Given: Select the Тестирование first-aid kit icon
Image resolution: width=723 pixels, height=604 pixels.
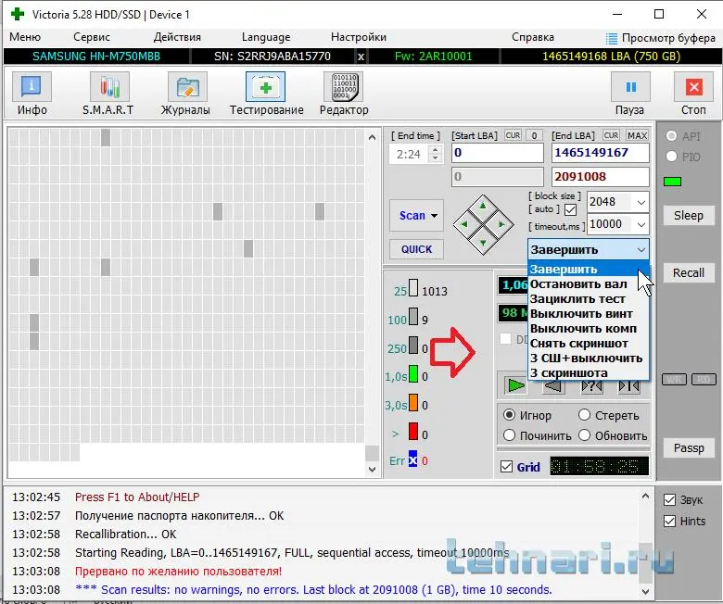Looking at the screenshot, I should 266,86.
